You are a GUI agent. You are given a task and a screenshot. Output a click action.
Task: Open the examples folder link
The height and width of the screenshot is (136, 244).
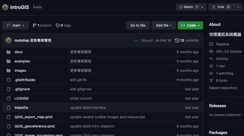point(22,61)
